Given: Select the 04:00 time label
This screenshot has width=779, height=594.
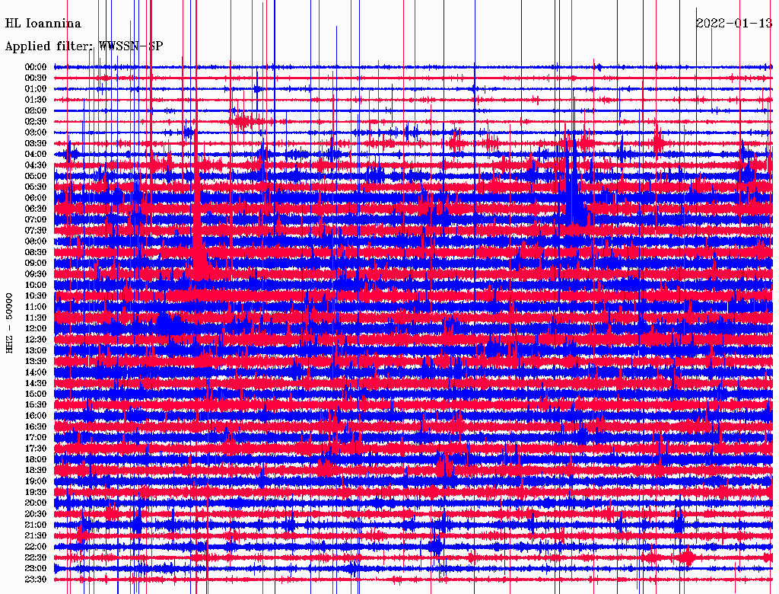Looking at the screenshot, I should (x=36, y=155).
